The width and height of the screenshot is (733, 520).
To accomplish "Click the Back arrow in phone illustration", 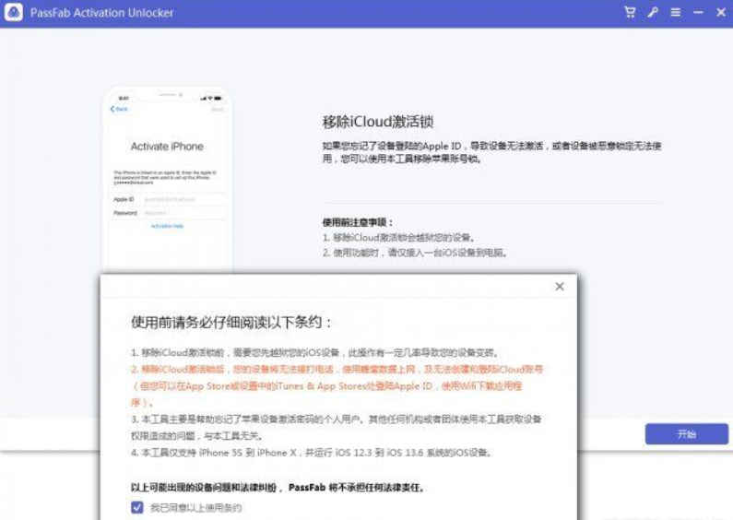I will pyautogui.click(x=119, y=109).
